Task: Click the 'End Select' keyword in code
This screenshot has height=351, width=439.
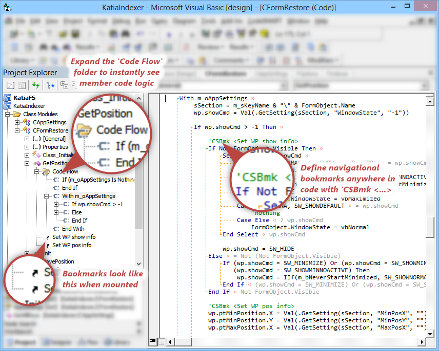Action: (x=240, y=234)
